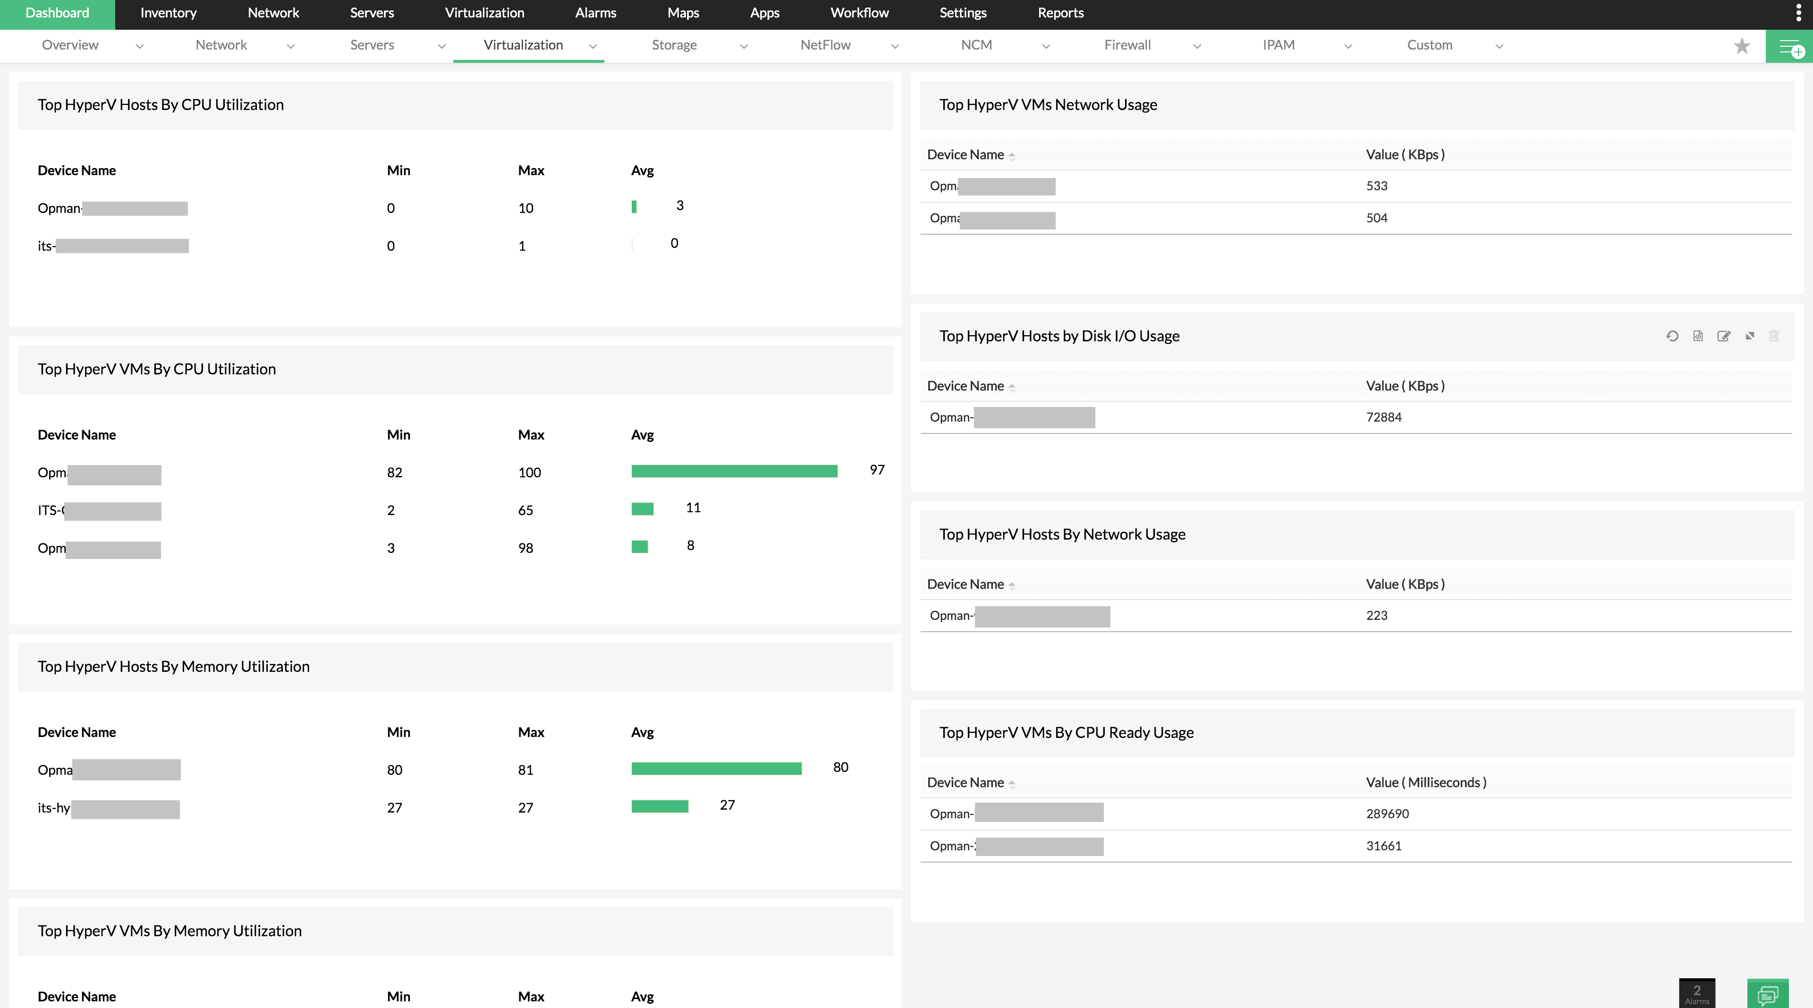Expand the Storage dashboard dropdown chevron
Viewport: 1813px width, 1008px height.
(x=744, y=46)
